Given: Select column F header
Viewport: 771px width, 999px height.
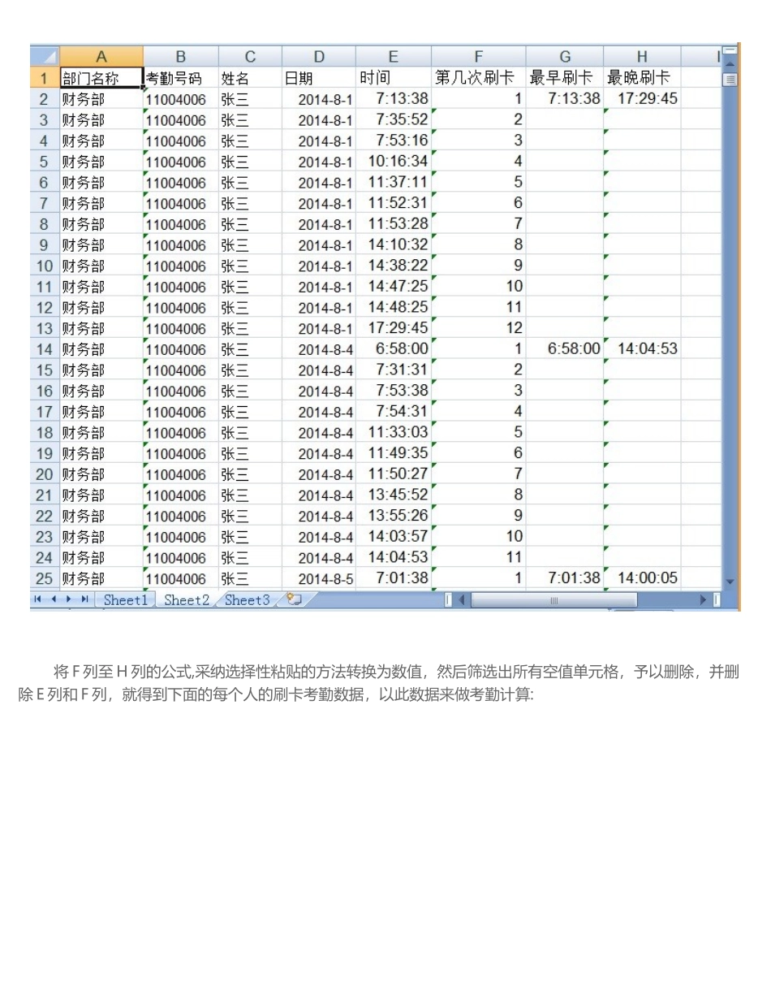Looking at the screenshot, I should point(479,57).
